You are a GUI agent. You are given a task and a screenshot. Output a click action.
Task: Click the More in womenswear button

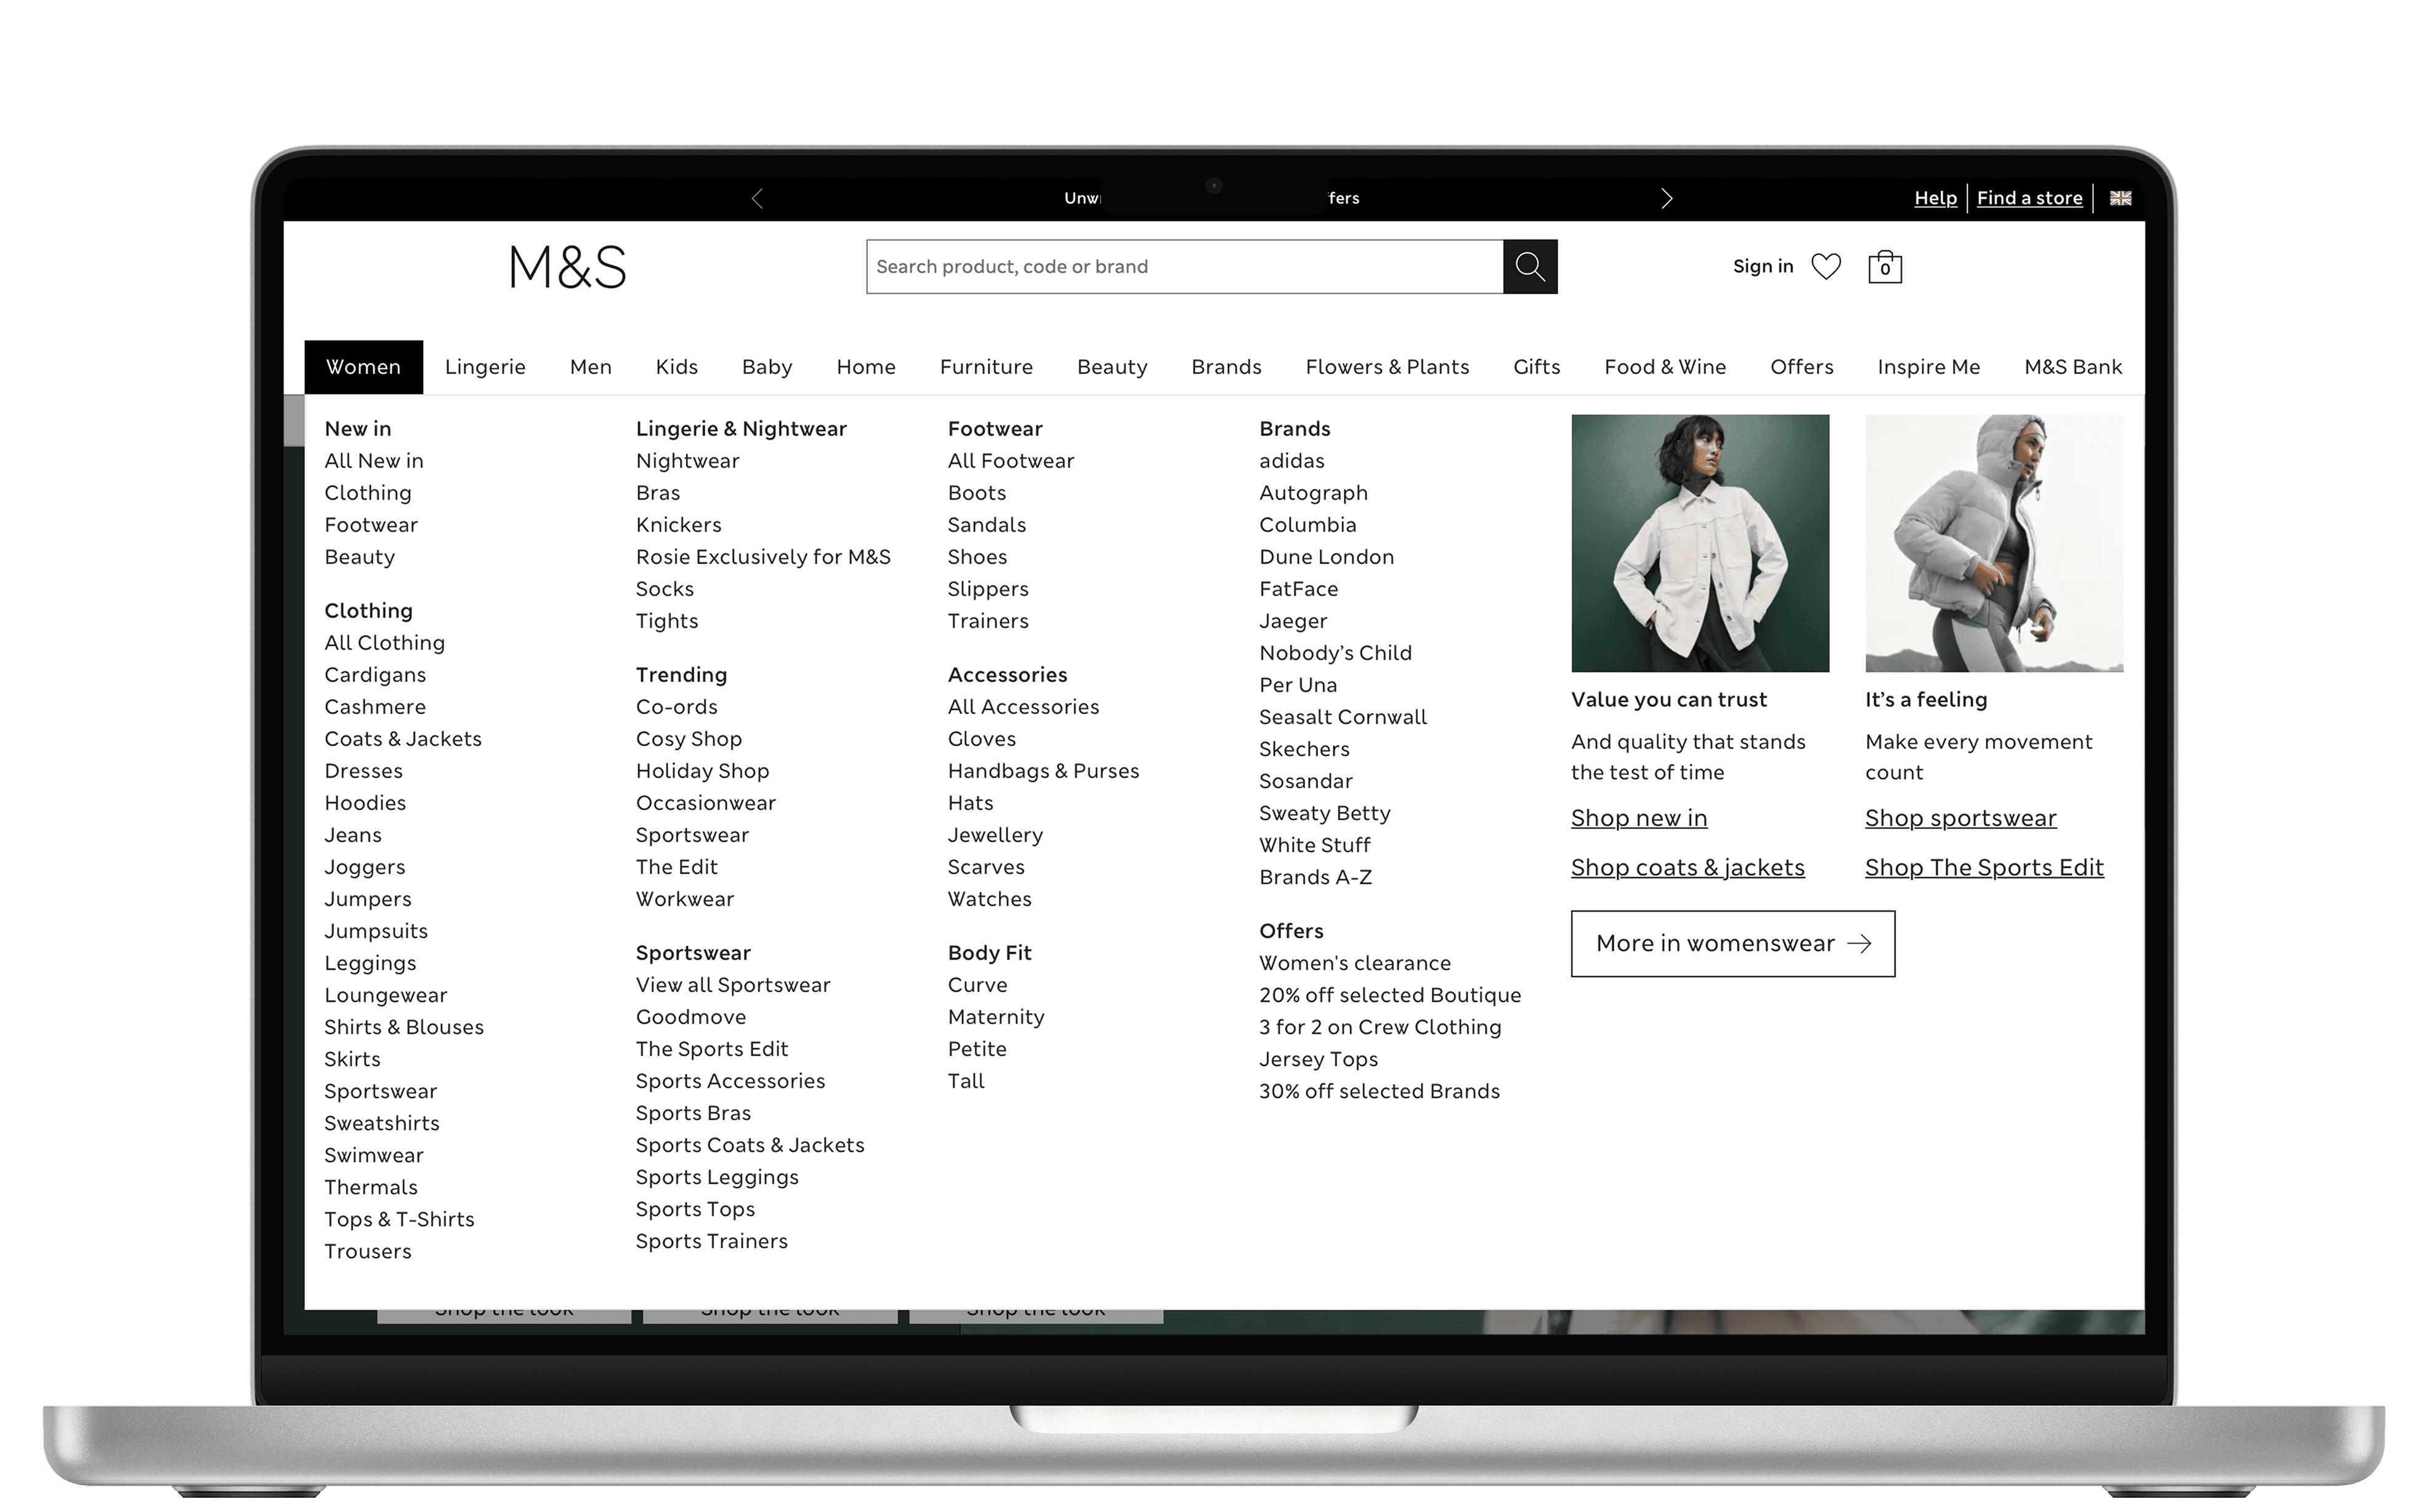(1732, 943)
